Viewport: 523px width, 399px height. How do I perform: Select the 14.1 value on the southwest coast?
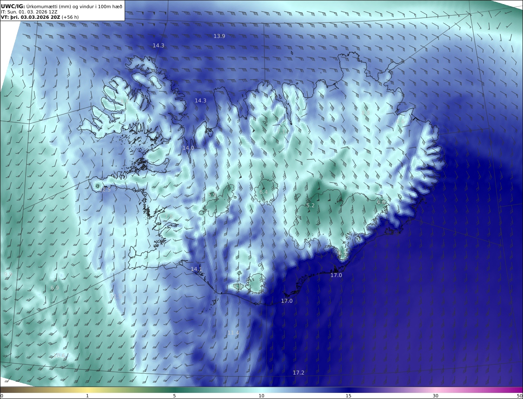click(197, 269)
